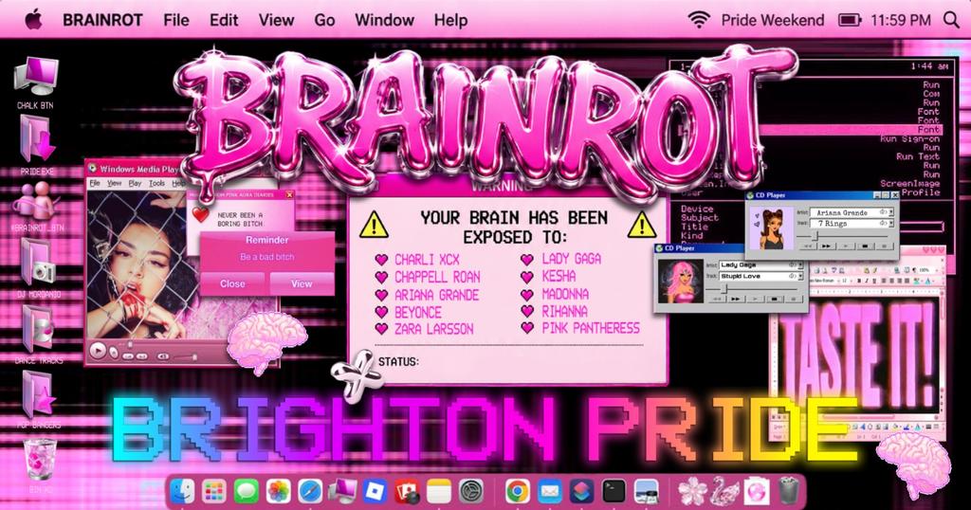Viewport: 971px width, 510px height.
Task: Open Tools menu in Windows Media Player
Action: 156,183
